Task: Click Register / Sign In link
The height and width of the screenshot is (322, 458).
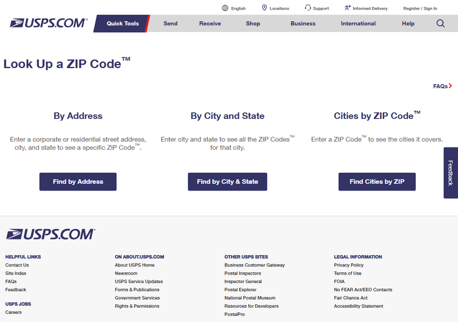Action: 420,9
